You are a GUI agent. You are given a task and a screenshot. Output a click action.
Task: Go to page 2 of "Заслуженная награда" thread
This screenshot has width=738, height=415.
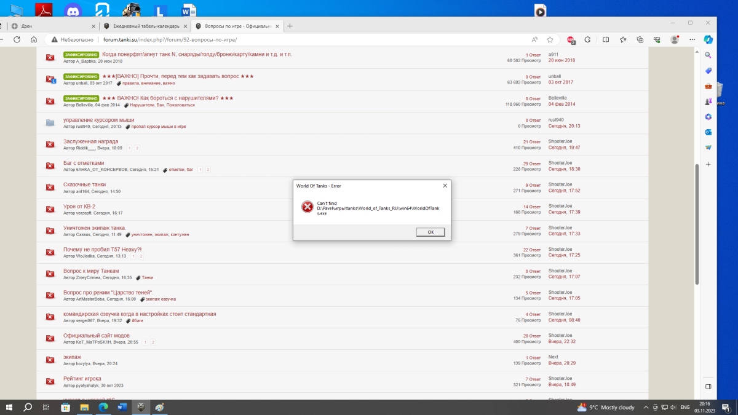tap(137, 148)
